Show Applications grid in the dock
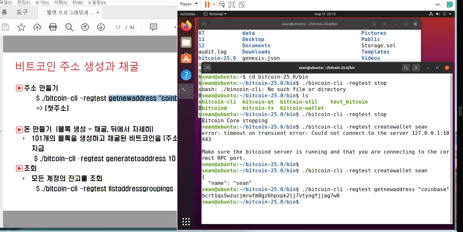The width and height of the screenshot is (463, 232). tap(186, 222)
